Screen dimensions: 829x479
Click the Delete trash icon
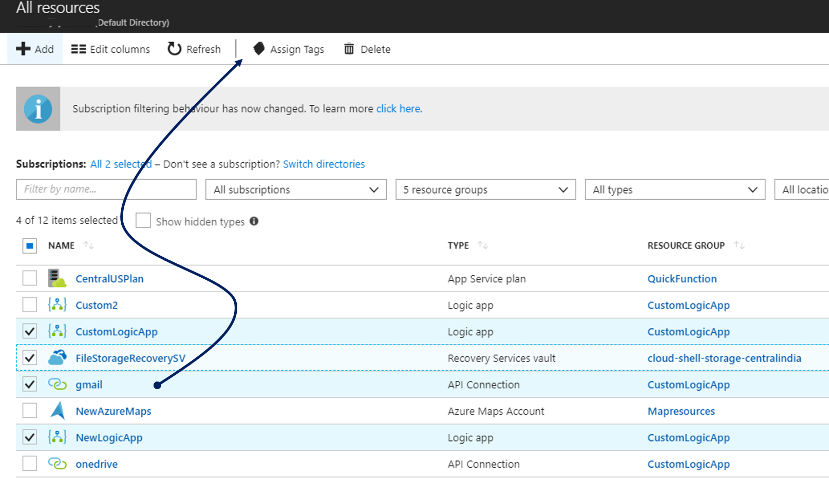click(349, 49)
